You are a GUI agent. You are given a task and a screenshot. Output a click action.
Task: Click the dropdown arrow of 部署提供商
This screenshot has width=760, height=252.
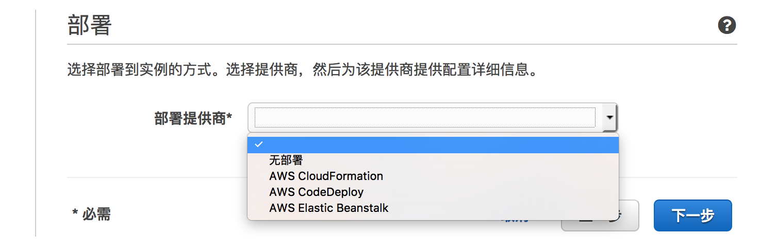[x=610, y=117]
